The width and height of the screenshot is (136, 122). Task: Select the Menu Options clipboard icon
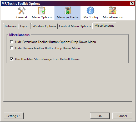tap(42, 10)
